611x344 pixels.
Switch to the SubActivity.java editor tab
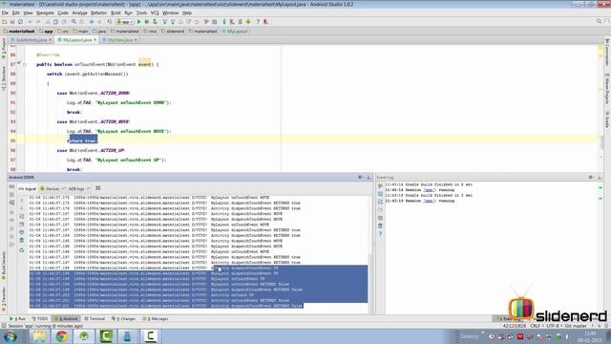tap(32, 40)
